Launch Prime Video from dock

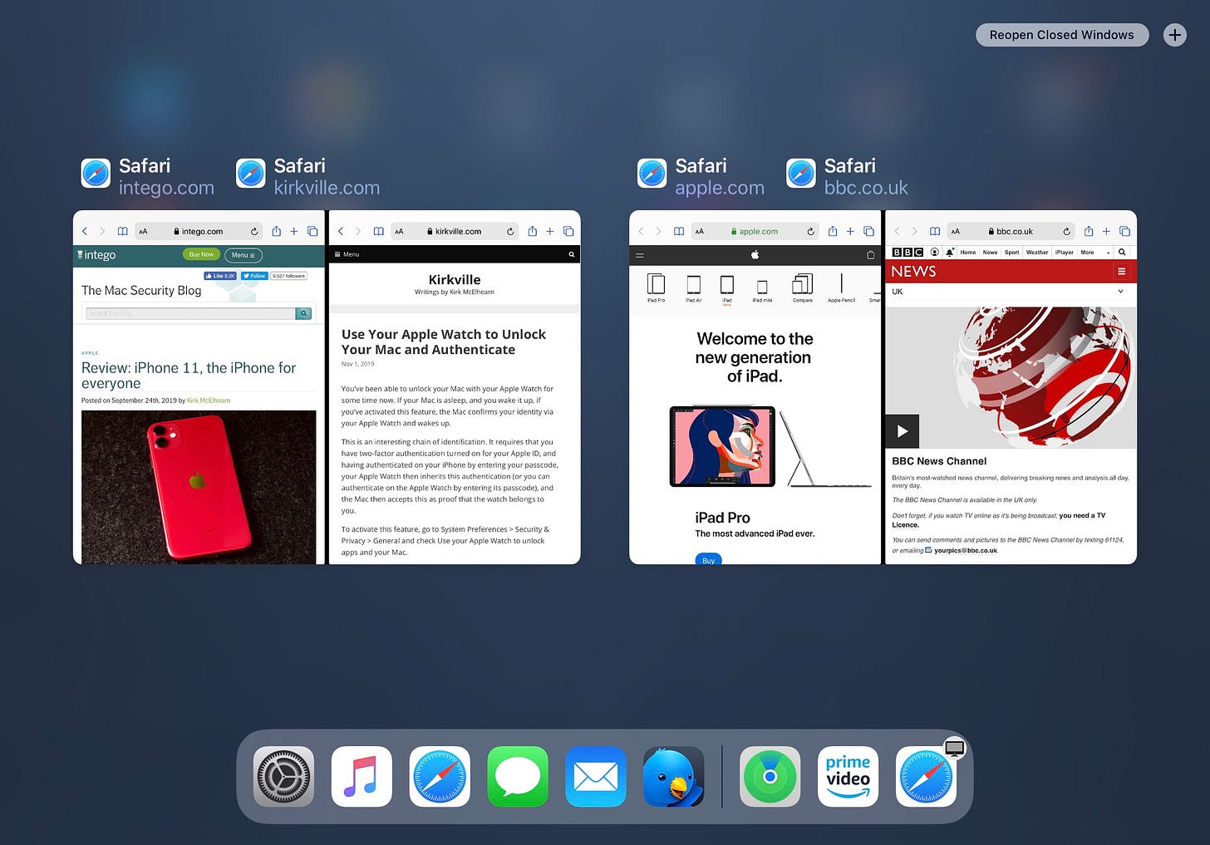pyautogui.click(x=848, y=777)
